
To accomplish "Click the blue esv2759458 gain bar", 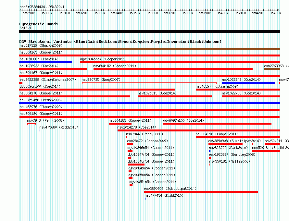I will click(x=149, y=103).
